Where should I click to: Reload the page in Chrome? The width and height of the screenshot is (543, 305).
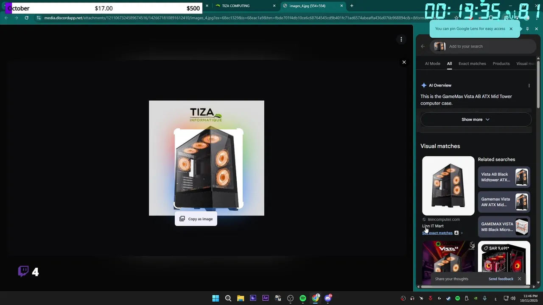click(27, 18)
